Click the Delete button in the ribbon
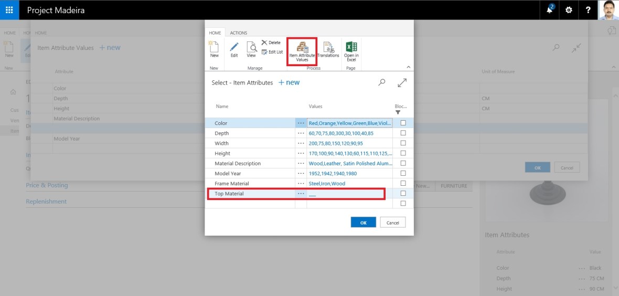Image resolution: width=619 pixels, height=296 pixels. pyautogui.click(x=271, y=43)
